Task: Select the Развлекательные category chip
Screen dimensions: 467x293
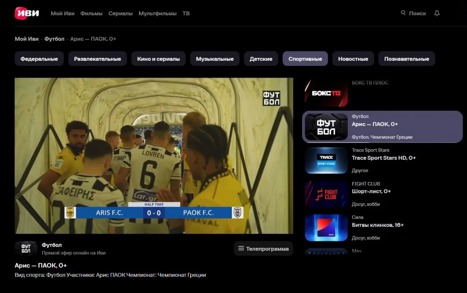Action: [x=97, y=59]
